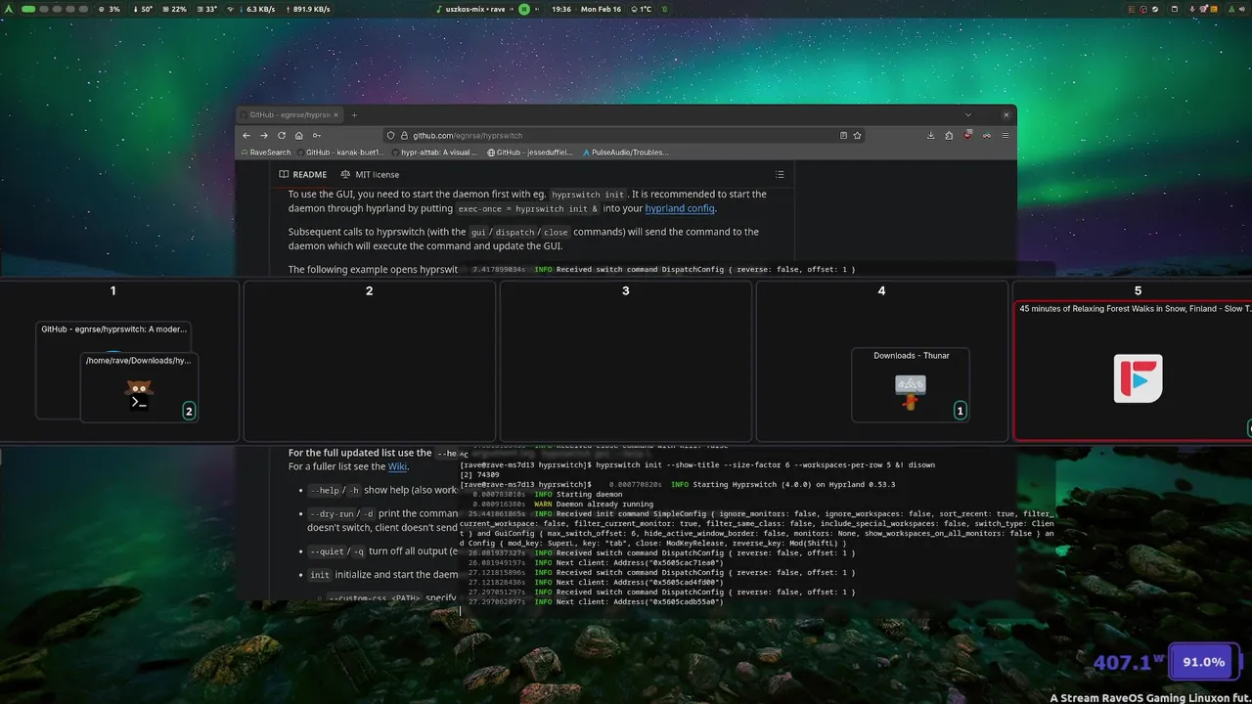Open the Steam tray icon
Screen dimensions: 1252x704
tap(1155, 9)
